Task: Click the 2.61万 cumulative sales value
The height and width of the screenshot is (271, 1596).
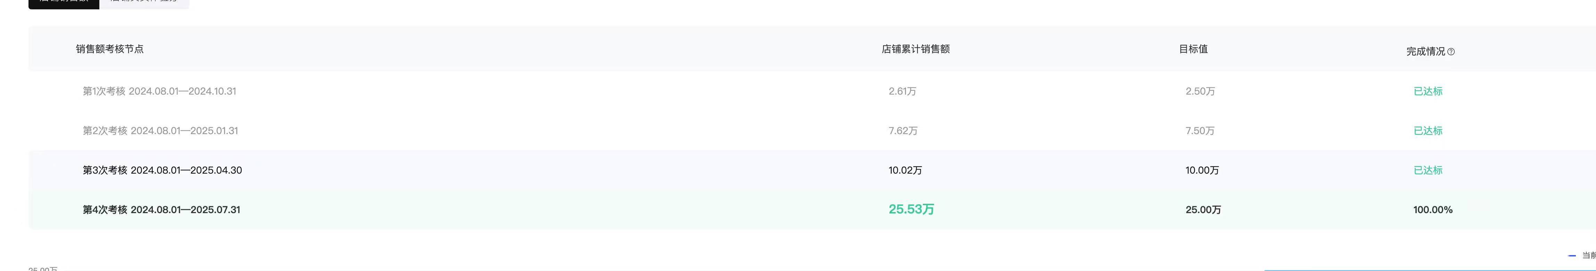Action: click(x=902, y=91)
